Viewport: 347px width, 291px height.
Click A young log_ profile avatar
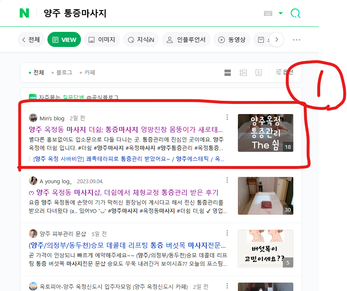(x=33, y=181)
